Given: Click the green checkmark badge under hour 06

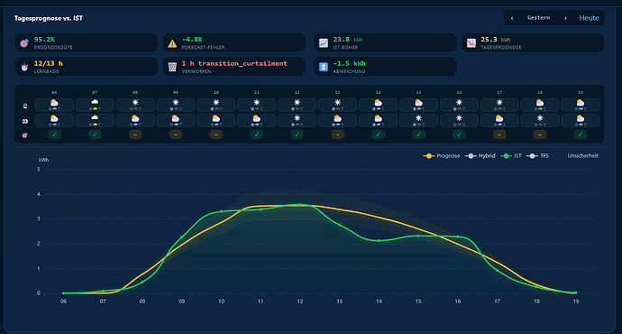Looking at the screenshot, I should tap(54, 135).
